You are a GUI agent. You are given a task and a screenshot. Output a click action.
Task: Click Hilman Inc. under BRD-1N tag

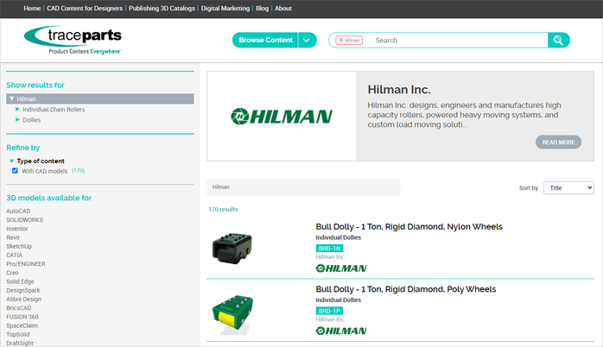(x=331, y=257)
